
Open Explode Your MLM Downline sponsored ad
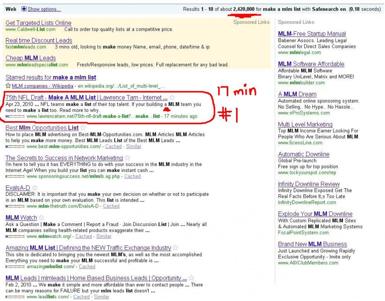point(315,214)
